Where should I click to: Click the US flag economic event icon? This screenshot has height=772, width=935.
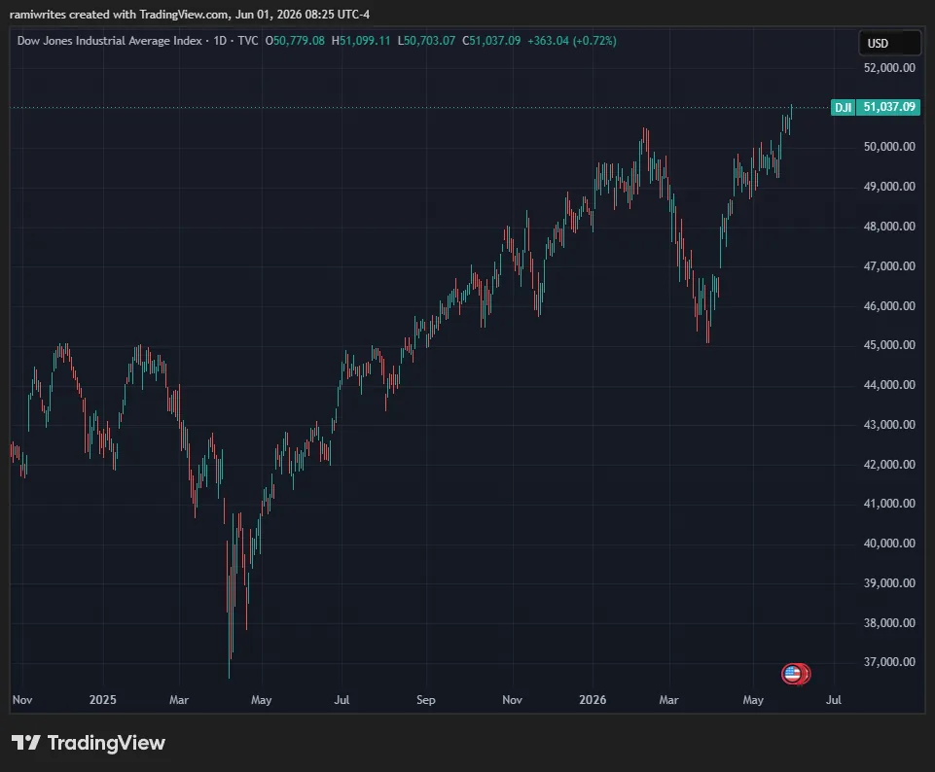(x=793, y=674)
